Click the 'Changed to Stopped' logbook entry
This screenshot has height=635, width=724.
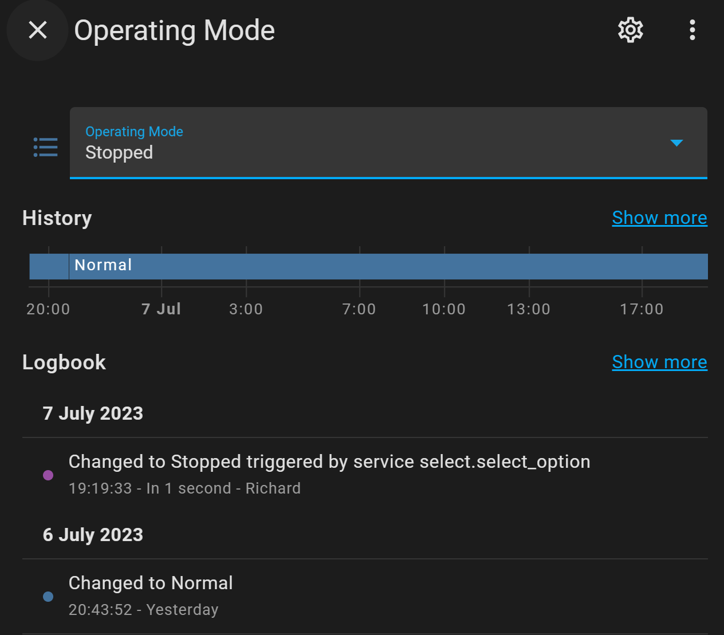[329, 462]
